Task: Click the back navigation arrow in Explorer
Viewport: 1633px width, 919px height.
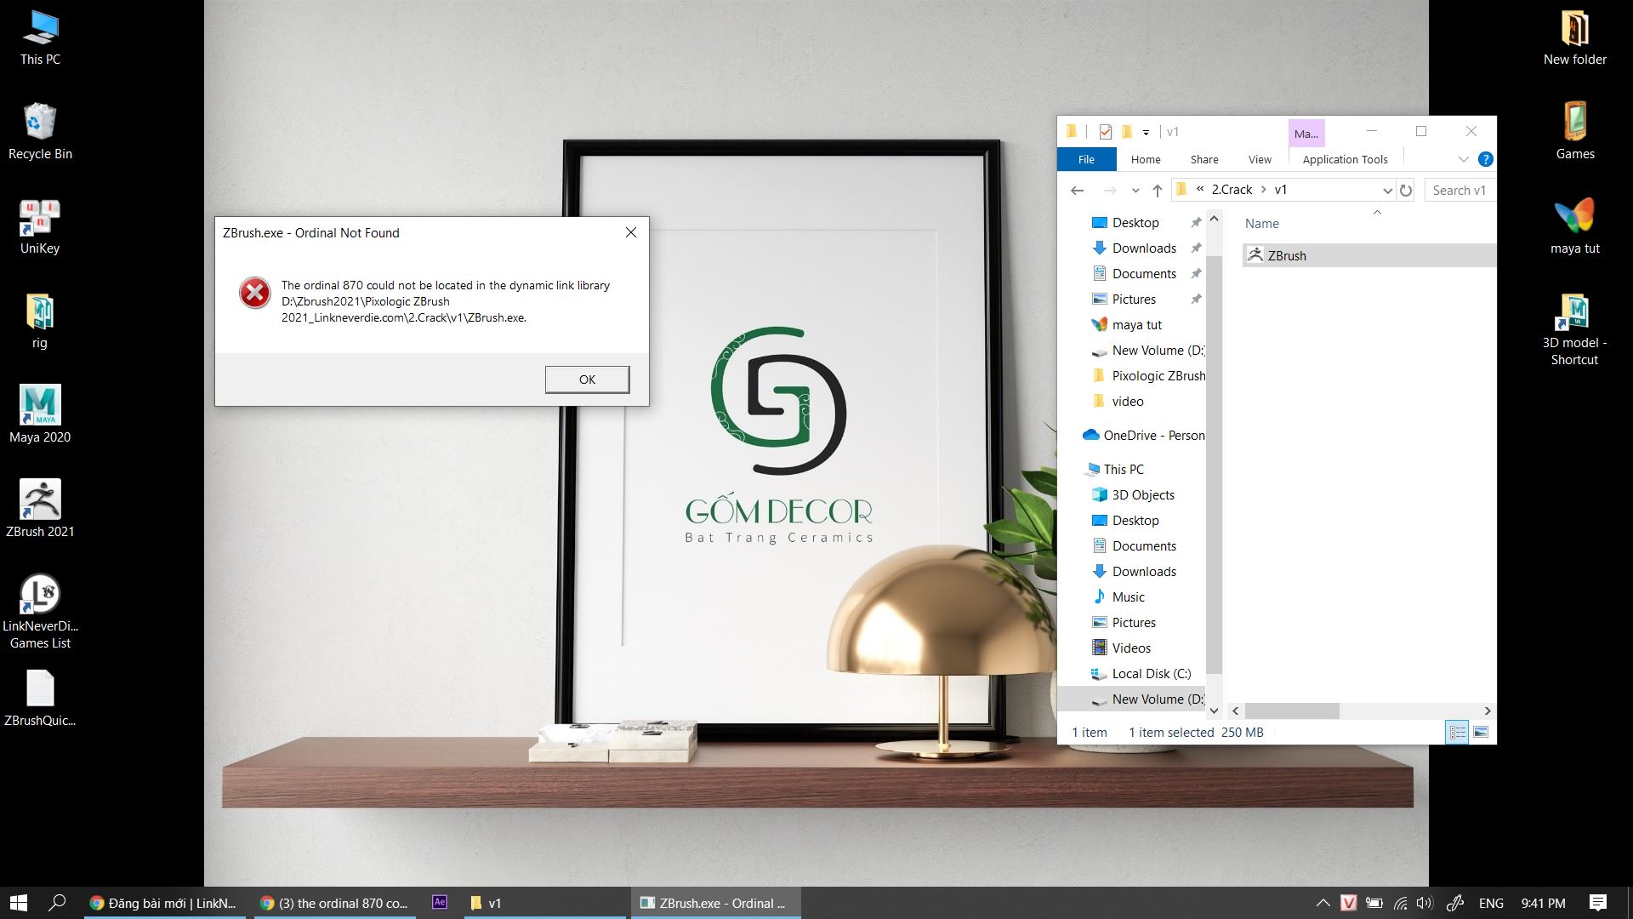Action: [1078, 189]
